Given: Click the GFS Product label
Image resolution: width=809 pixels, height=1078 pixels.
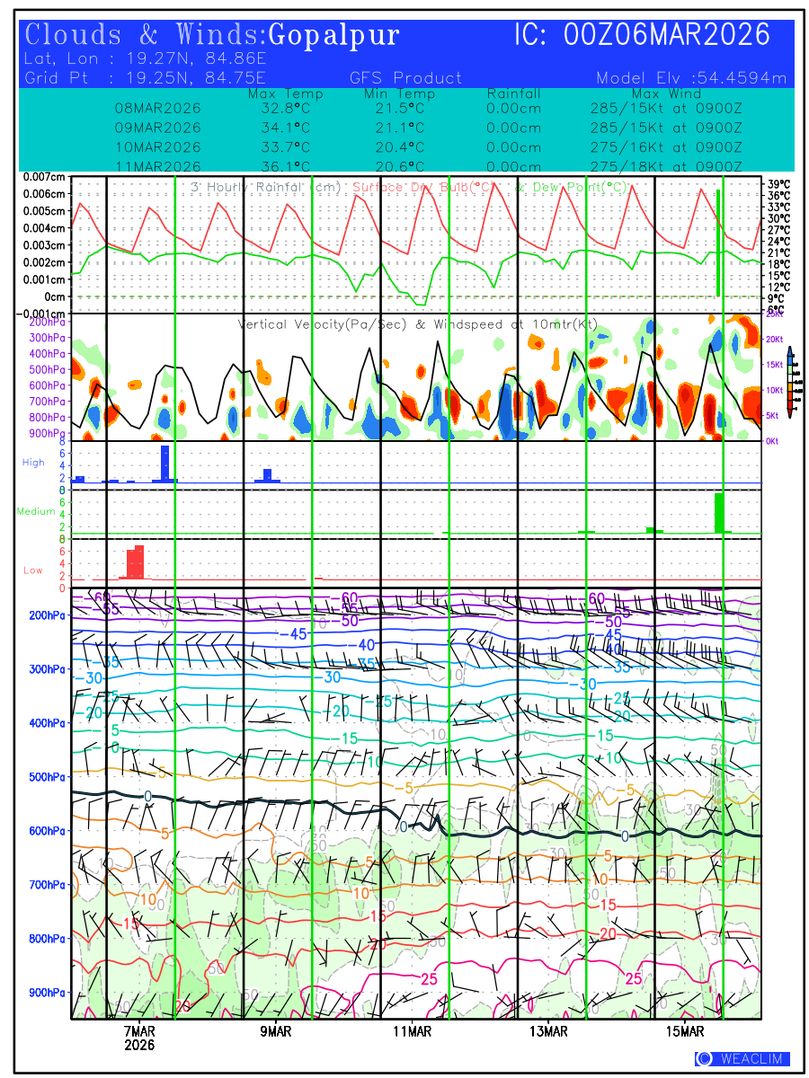Looking at the screenshot, I should 405,78.
